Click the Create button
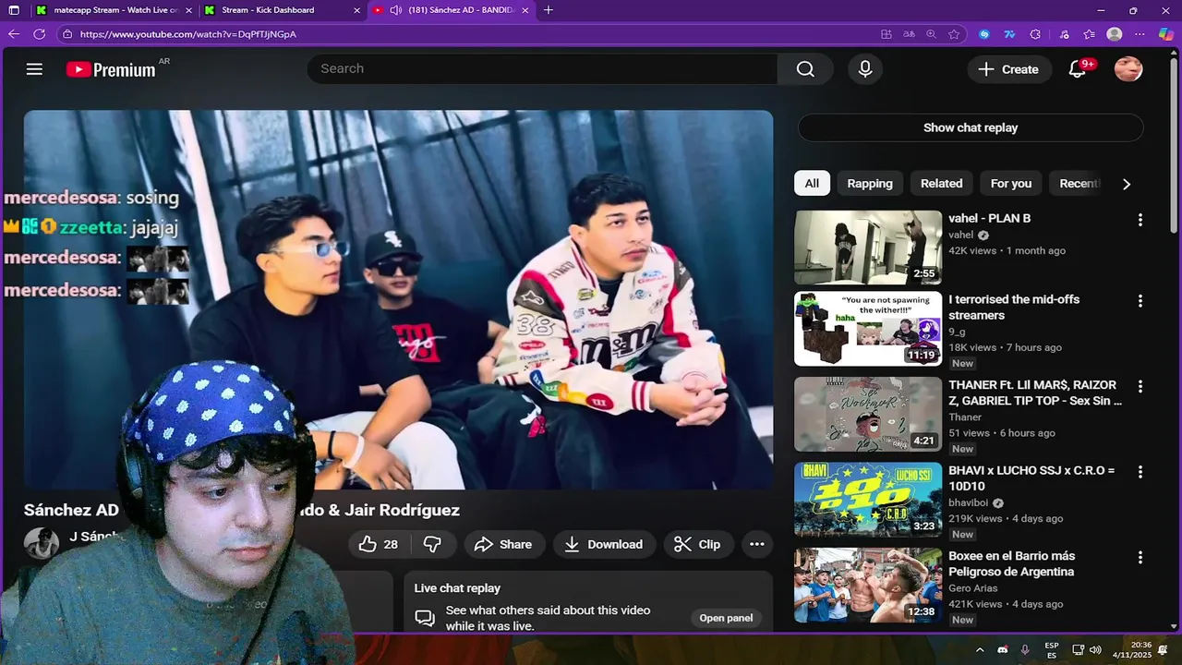 click(1008, 69)
